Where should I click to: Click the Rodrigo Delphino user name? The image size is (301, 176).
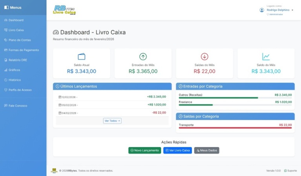pyautogui.click(x=278, y=10)
